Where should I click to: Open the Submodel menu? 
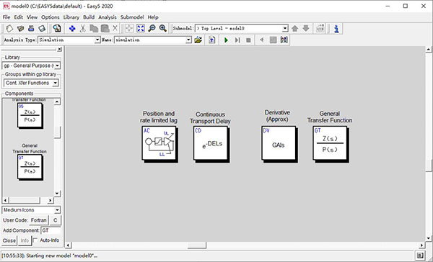pos(132,17)
